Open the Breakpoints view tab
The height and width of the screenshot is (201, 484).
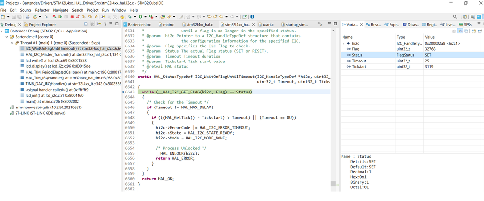pyautogui.click(x=373, y=24)
